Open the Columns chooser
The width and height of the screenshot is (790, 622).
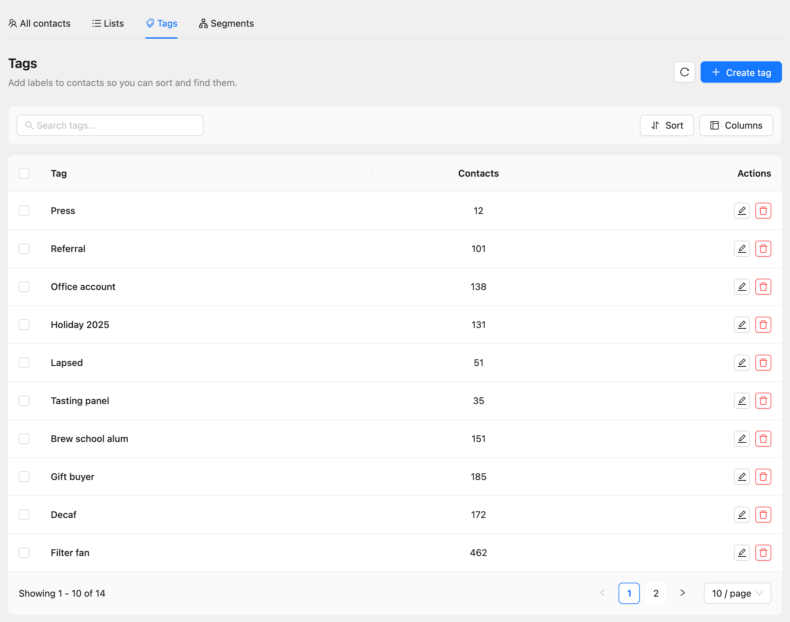tap(736, 125)
